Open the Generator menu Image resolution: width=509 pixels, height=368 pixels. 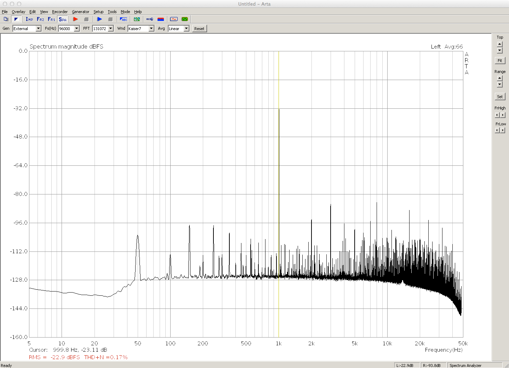coord(81,12)
